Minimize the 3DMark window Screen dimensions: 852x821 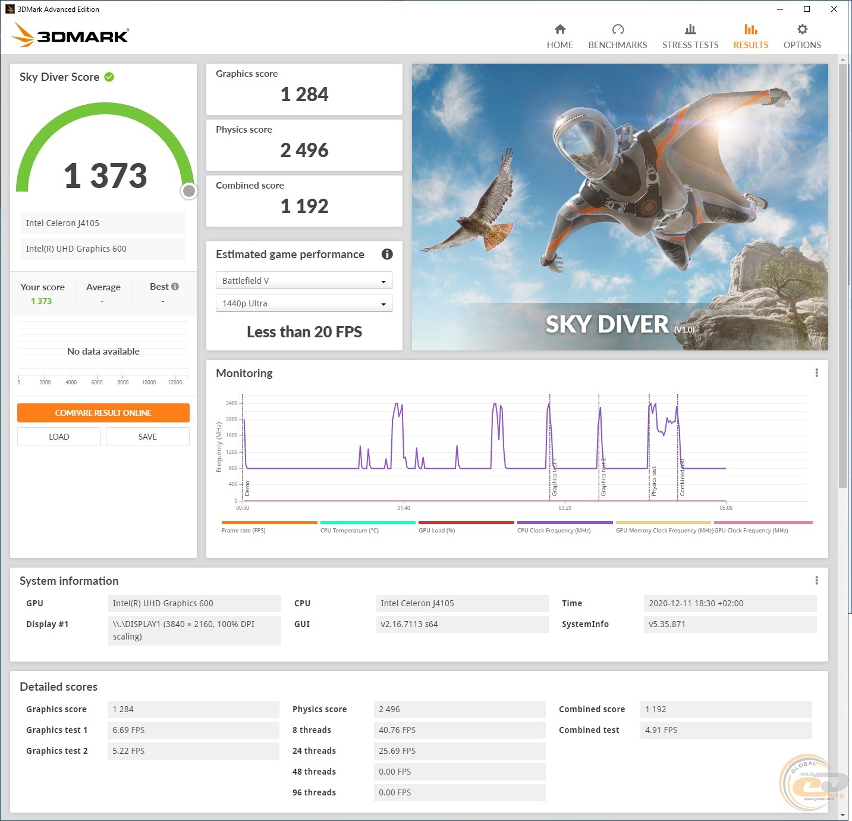(x=780, y=9)
